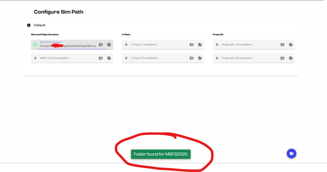
Task: Browse folder for X-Plane 11 installation
Action: point(192,45)
